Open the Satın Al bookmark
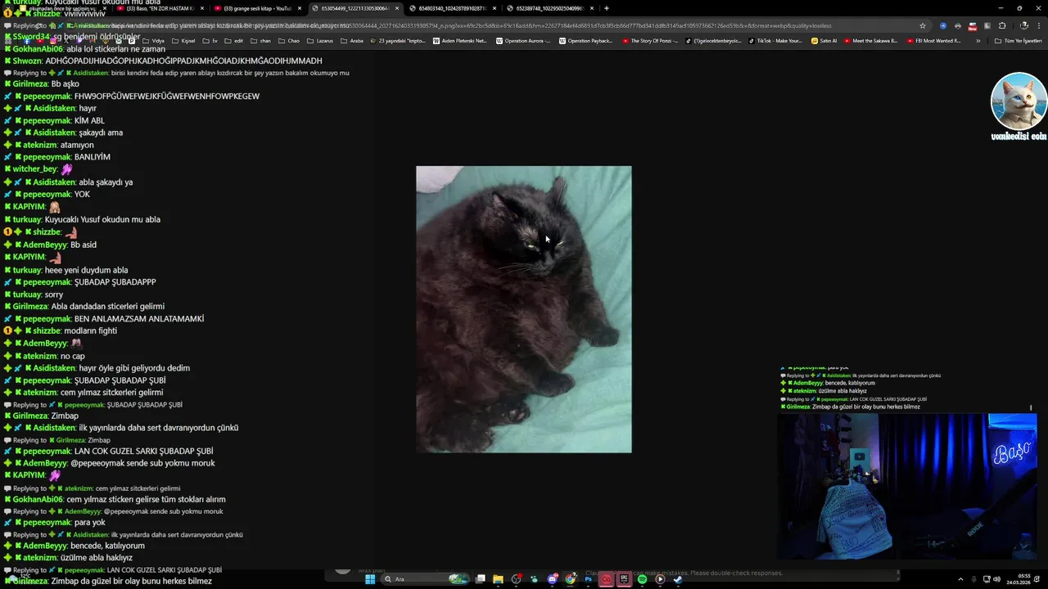Screen dimensions: 1048x589 824,41
